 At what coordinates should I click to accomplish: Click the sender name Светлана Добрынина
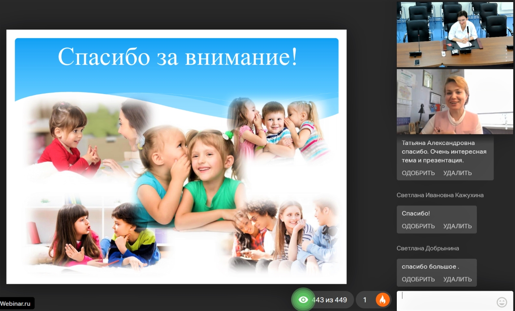428,248
